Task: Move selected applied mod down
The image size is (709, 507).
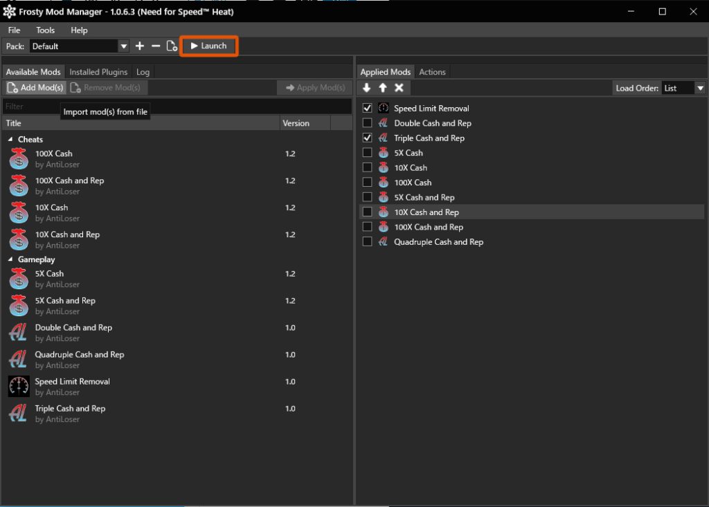Action: (367, 88)
